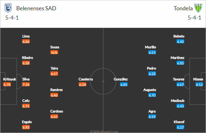The image size is (206, 133).
Task: Click Lima's 6.86 rating badge
Action: click(x=26, y=42)
